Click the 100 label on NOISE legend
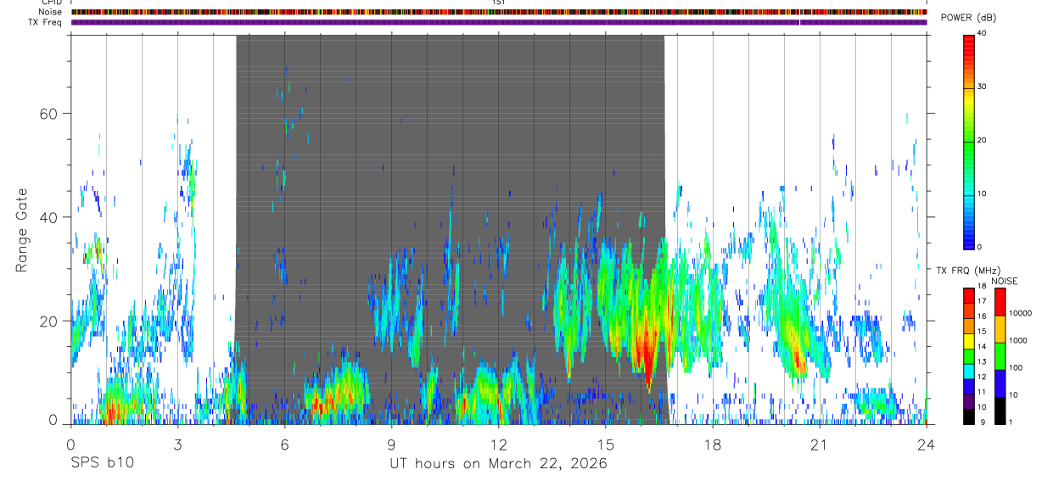 tap(1016, 368)
